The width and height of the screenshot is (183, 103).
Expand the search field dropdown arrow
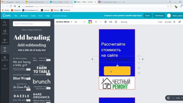coord(49,24)
